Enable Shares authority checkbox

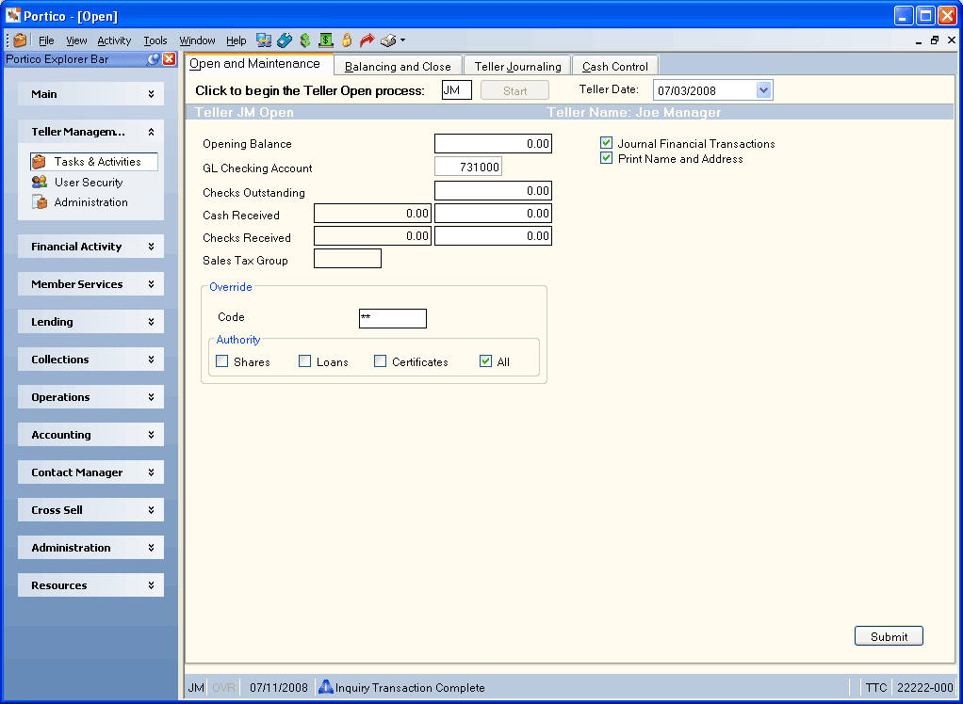click(222, 361)
